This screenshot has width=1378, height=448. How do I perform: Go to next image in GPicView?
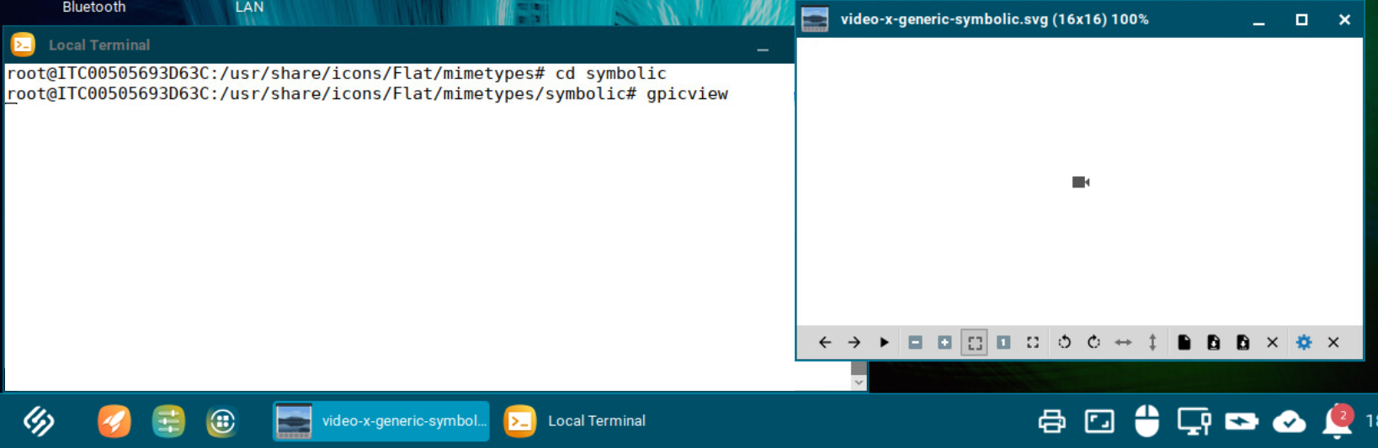click(854, 342)
